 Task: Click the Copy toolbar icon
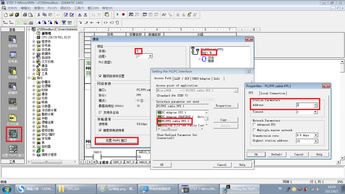tap(44, 15)
